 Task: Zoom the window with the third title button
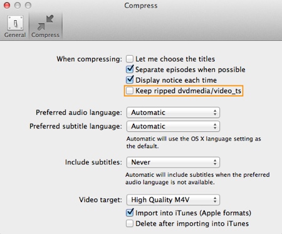(x=28, y=5)
